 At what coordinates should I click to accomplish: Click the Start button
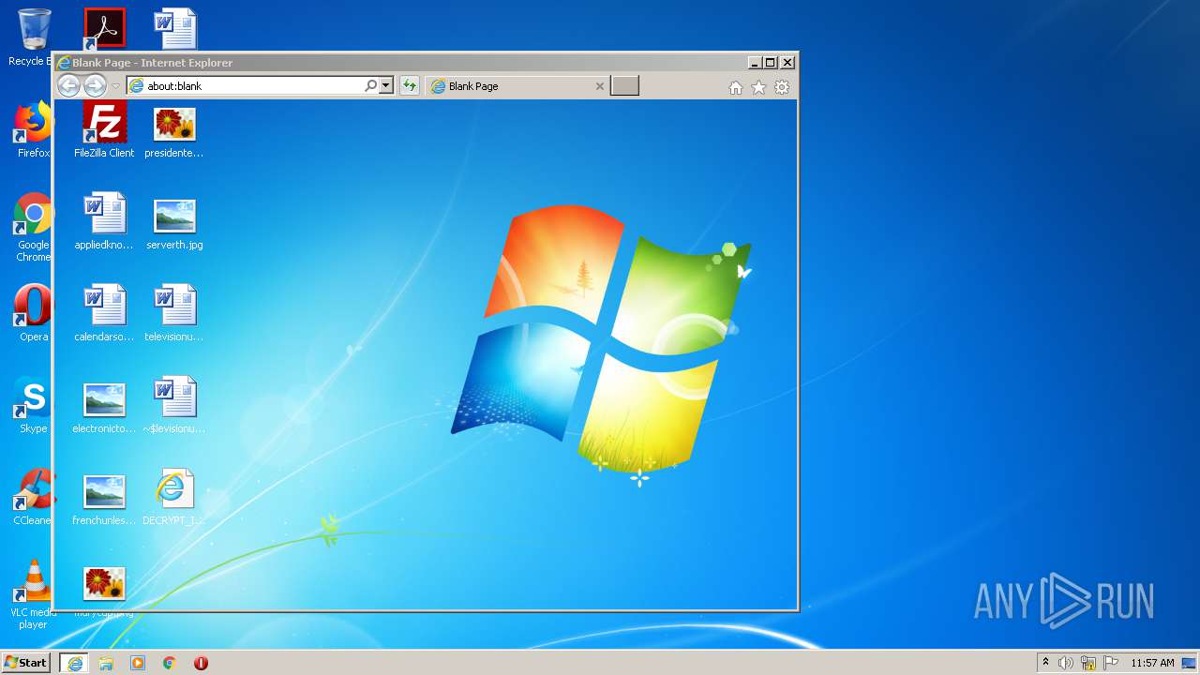click(x=26, y=663)
